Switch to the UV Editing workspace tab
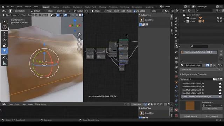 78,7
